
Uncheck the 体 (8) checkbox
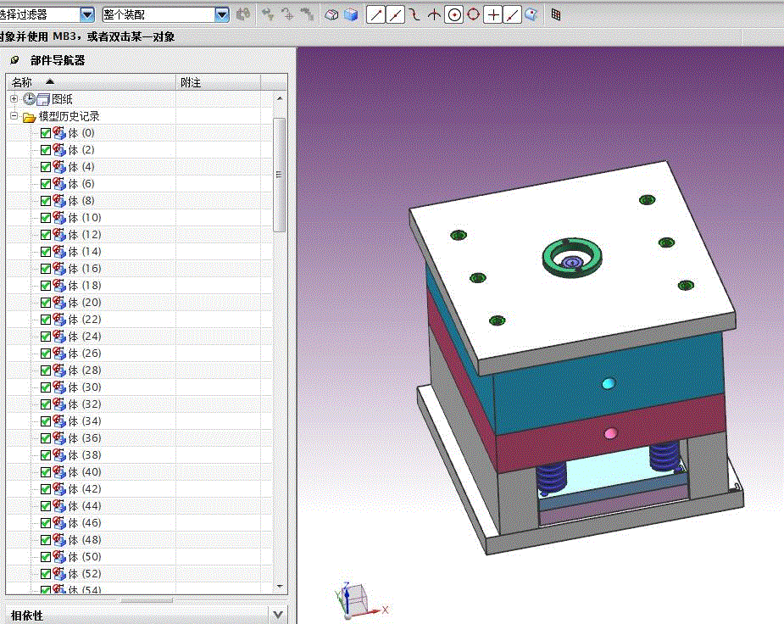46,201
